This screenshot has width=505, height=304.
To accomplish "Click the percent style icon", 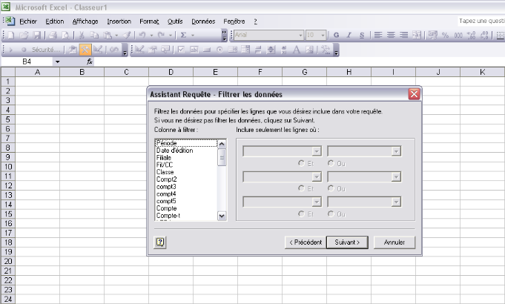I will [445, 35].
